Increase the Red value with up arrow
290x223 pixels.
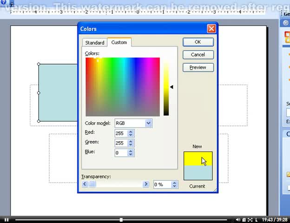(131, 131)
